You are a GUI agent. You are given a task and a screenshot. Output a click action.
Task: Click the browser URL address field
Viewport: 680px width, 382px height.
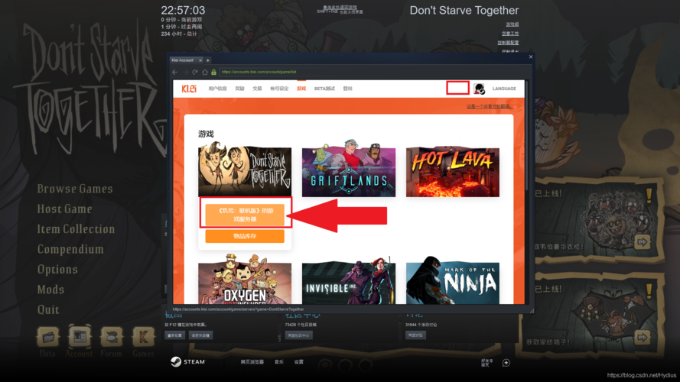[x=373, y=72]
